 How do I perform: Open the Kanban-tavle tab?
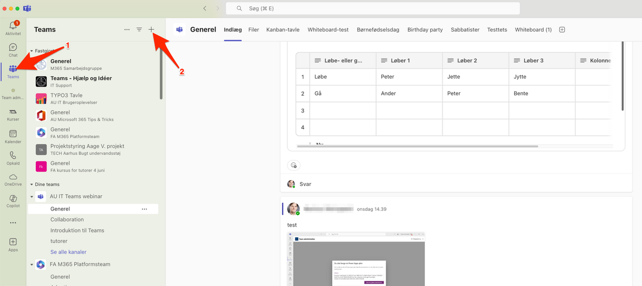point(284,29)
